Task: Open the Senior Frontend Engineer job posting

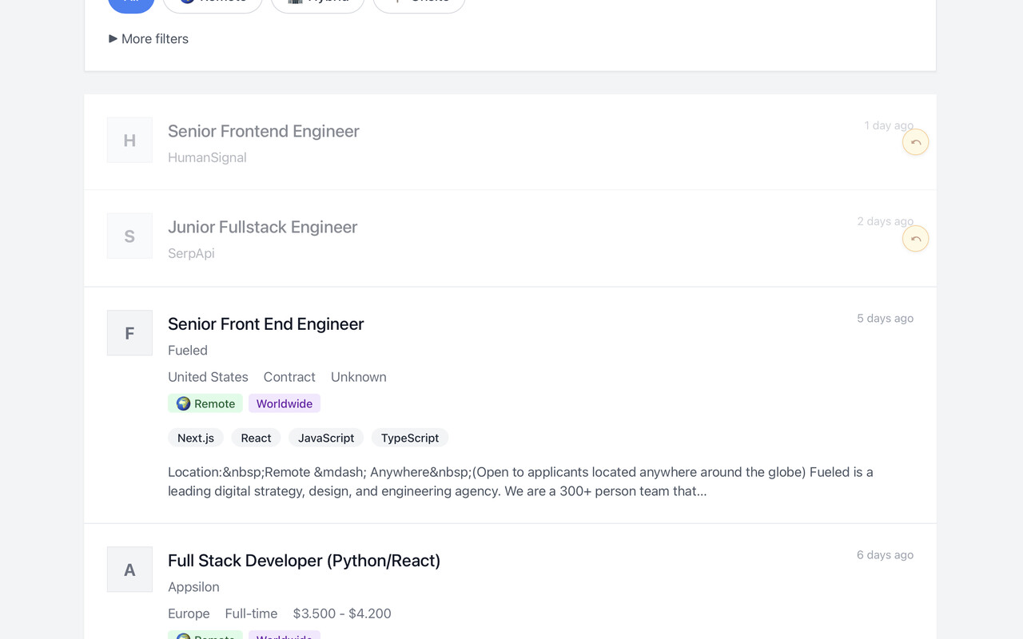Action: (264, 131)
